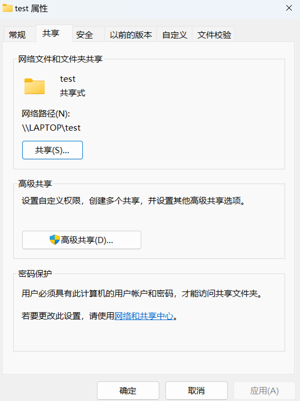Image resolution: width=300 pixels, height=401 pixels.
Task: Click the folder icon in title bar
Action: click(x=8, y=8)
